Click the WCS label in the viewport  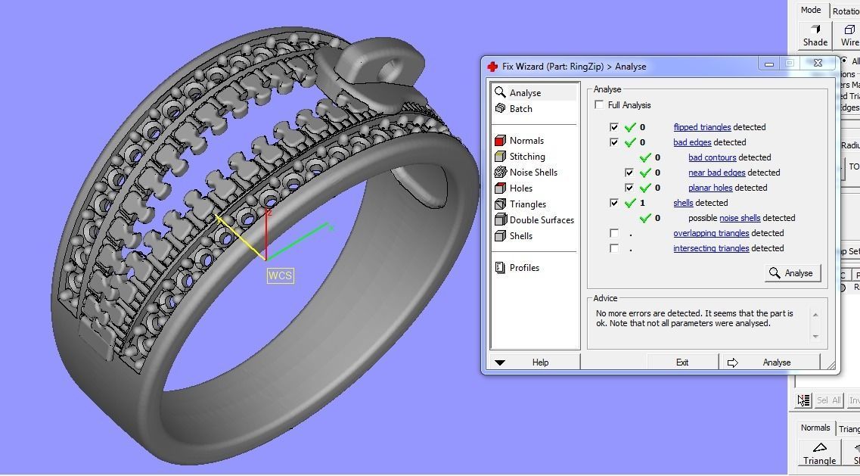tap(280, 275)
